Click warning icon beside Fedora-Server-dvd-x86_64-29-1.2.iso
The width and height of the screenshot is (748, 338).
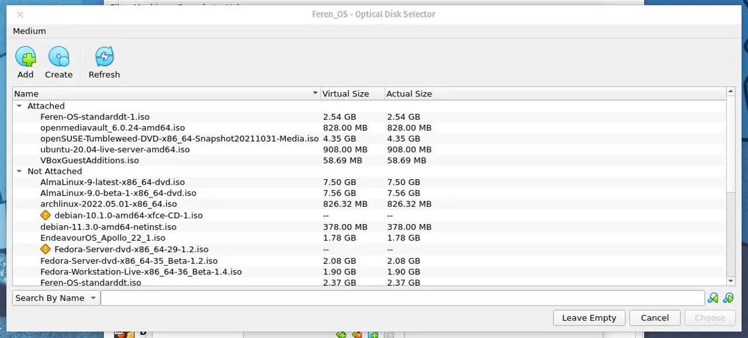(x=46, y=249)
